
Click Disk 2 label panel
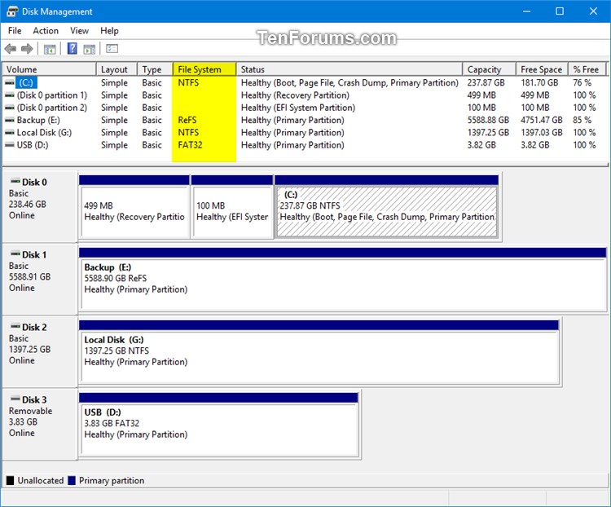coord(40,351)
